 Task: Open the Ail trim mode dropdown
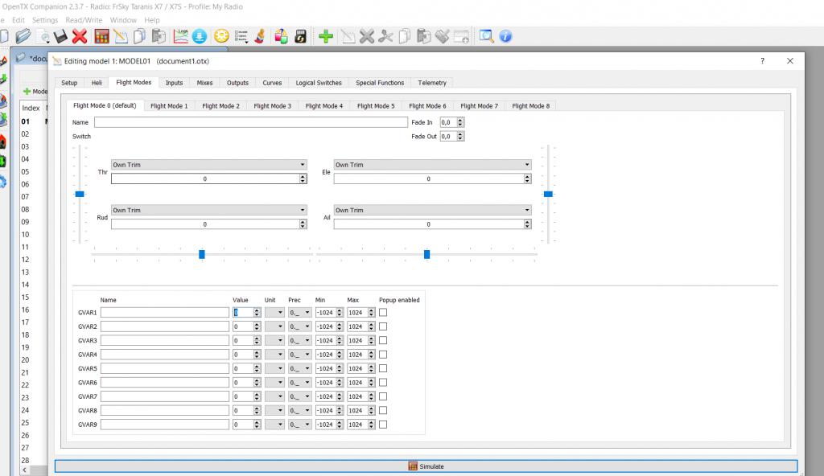coord(432,211)
